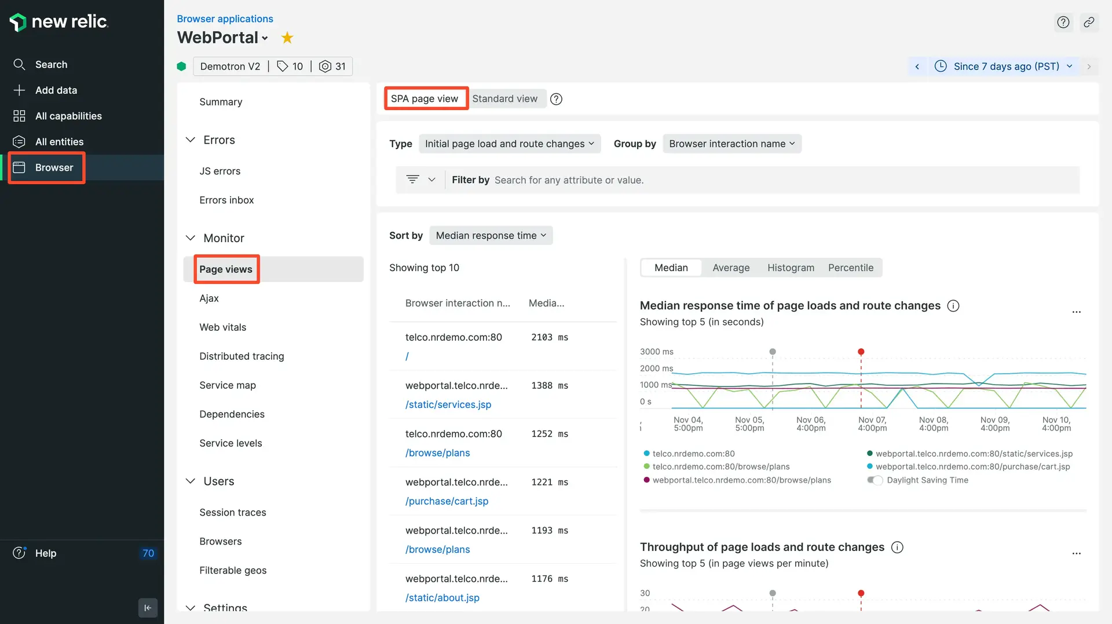This screenshot has width=1112, height=624.
Task: Open the Web vitals menu item
Action: 222,327
